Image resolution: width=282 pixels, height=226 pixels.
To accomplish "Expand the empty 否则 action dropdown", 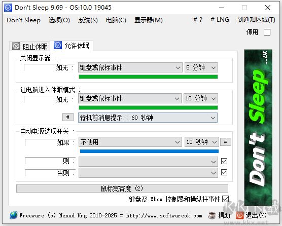I will (148, 173).
